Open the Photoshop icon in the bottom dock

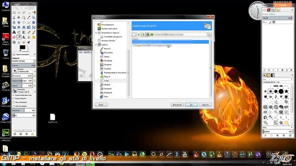(x=119, y=154)
